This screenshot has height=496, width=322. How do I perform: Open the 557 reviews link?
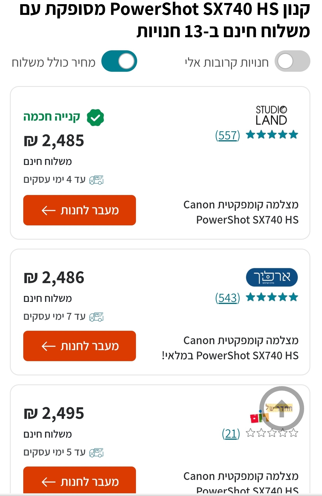tap(227, 135)
